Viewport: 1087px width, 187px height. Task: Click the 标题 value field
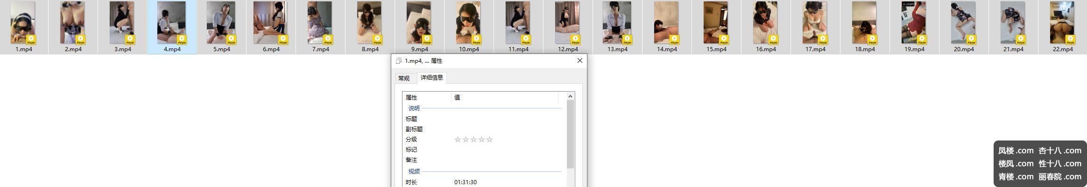[504, 119]
